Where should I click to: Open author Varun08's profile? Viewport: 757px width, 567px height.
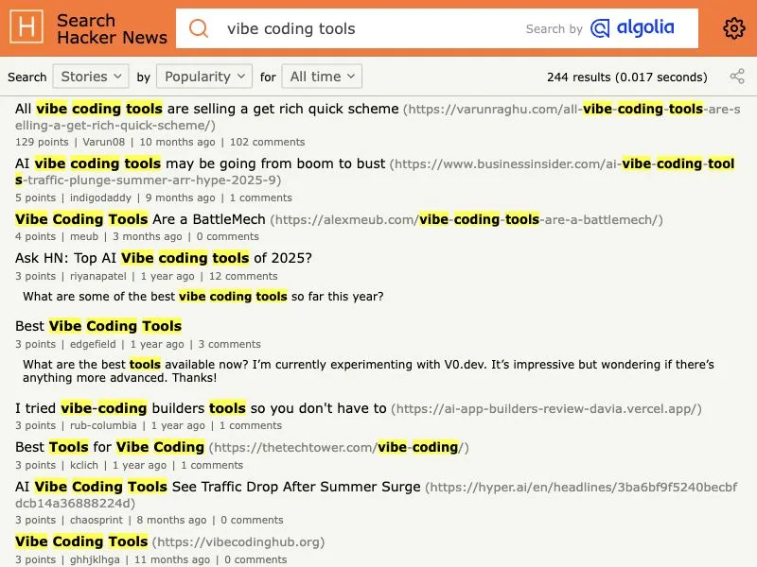tap(103, 142)
